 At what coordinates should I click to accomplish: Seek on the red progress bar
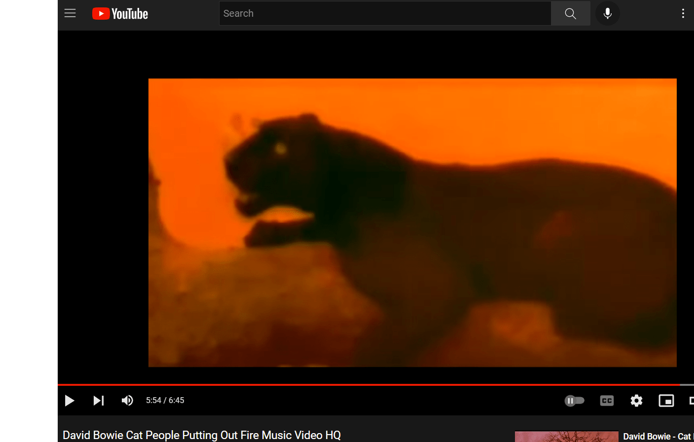[x=376, y=384]
